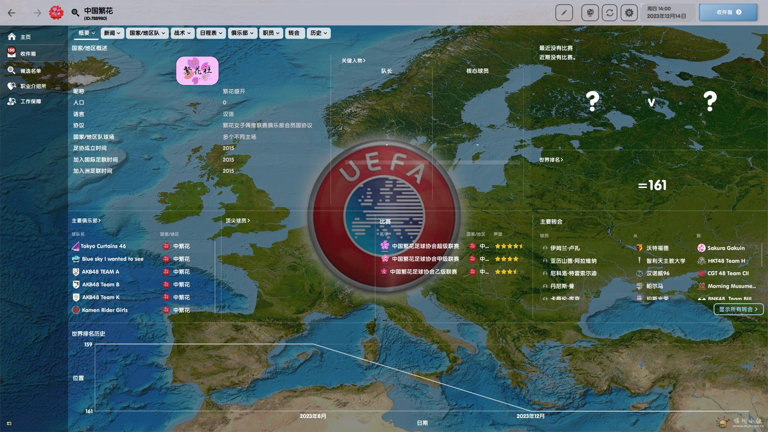768x432 pixels.
Task: Select the 转会 tab
Action: click(x=294, y=33)
